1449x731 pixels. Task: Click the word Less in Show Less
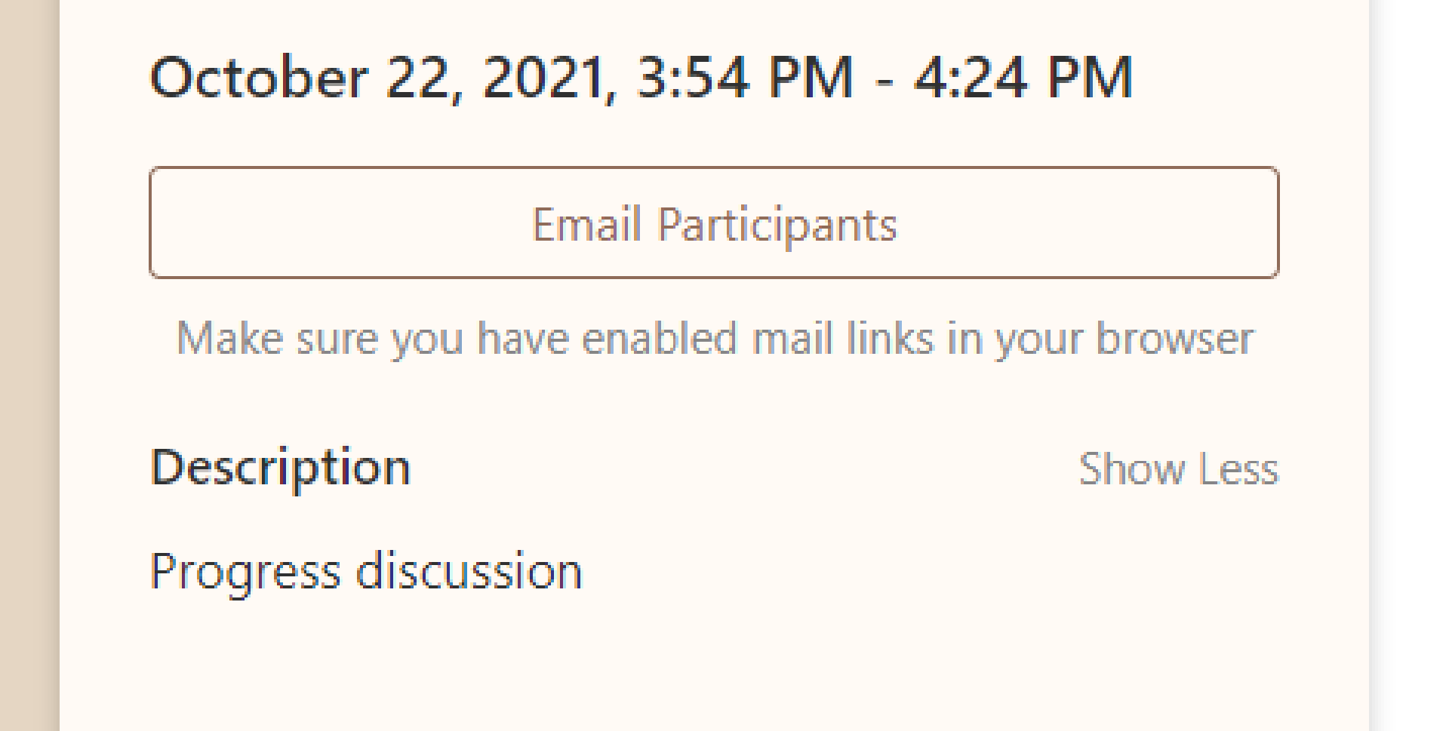click(x=1238, y=468)
